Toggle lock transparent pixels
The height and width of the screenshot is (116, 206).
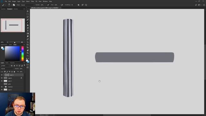(5, 72)
